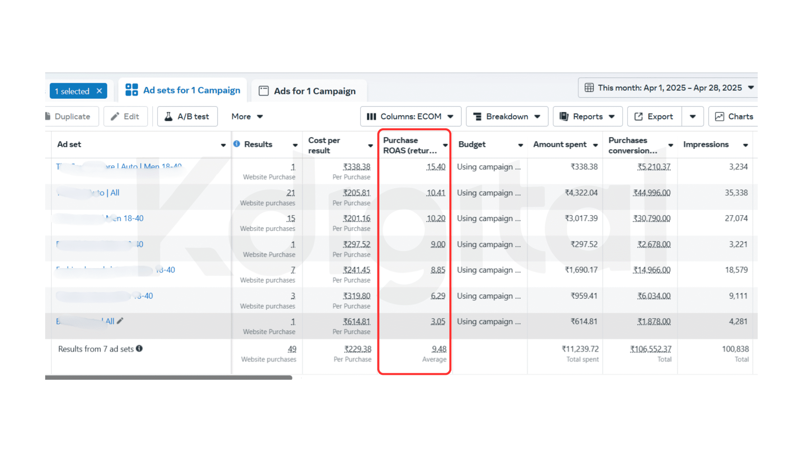Click the Edit pencil button
The width and height of the screenshot is (803, 452).
pos(125,116)
